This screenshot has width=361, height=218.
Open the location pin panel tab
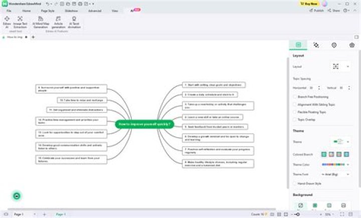(334, 45)
